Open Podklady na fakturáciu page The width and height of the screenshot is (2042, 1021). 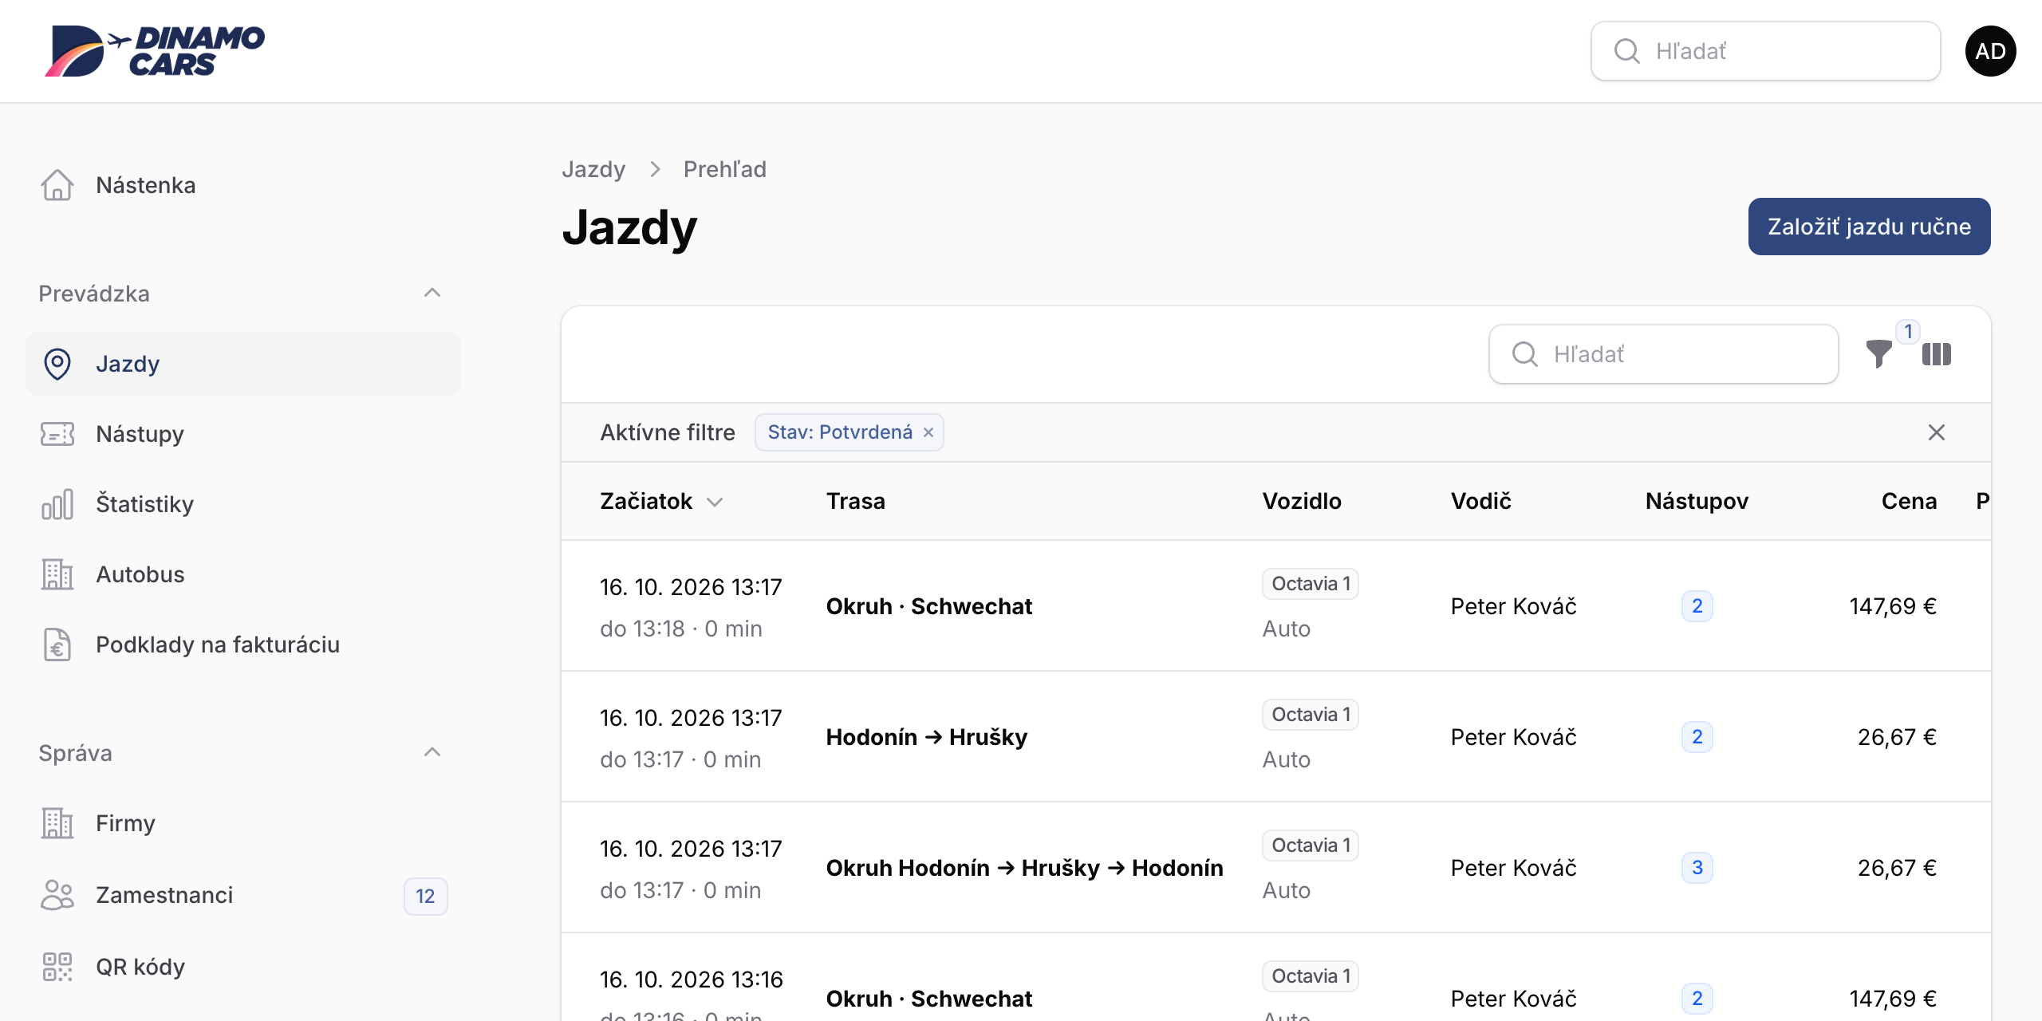point(243,645)
